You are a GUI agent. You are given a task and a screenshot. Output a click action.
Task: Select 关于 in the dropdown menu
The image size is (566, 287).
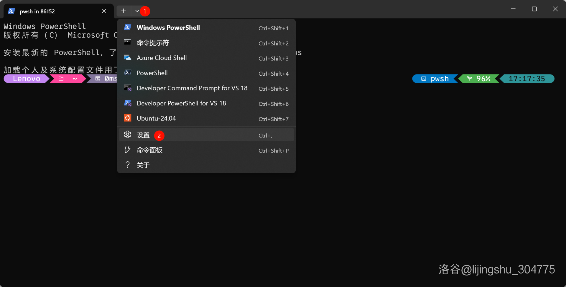143,165
